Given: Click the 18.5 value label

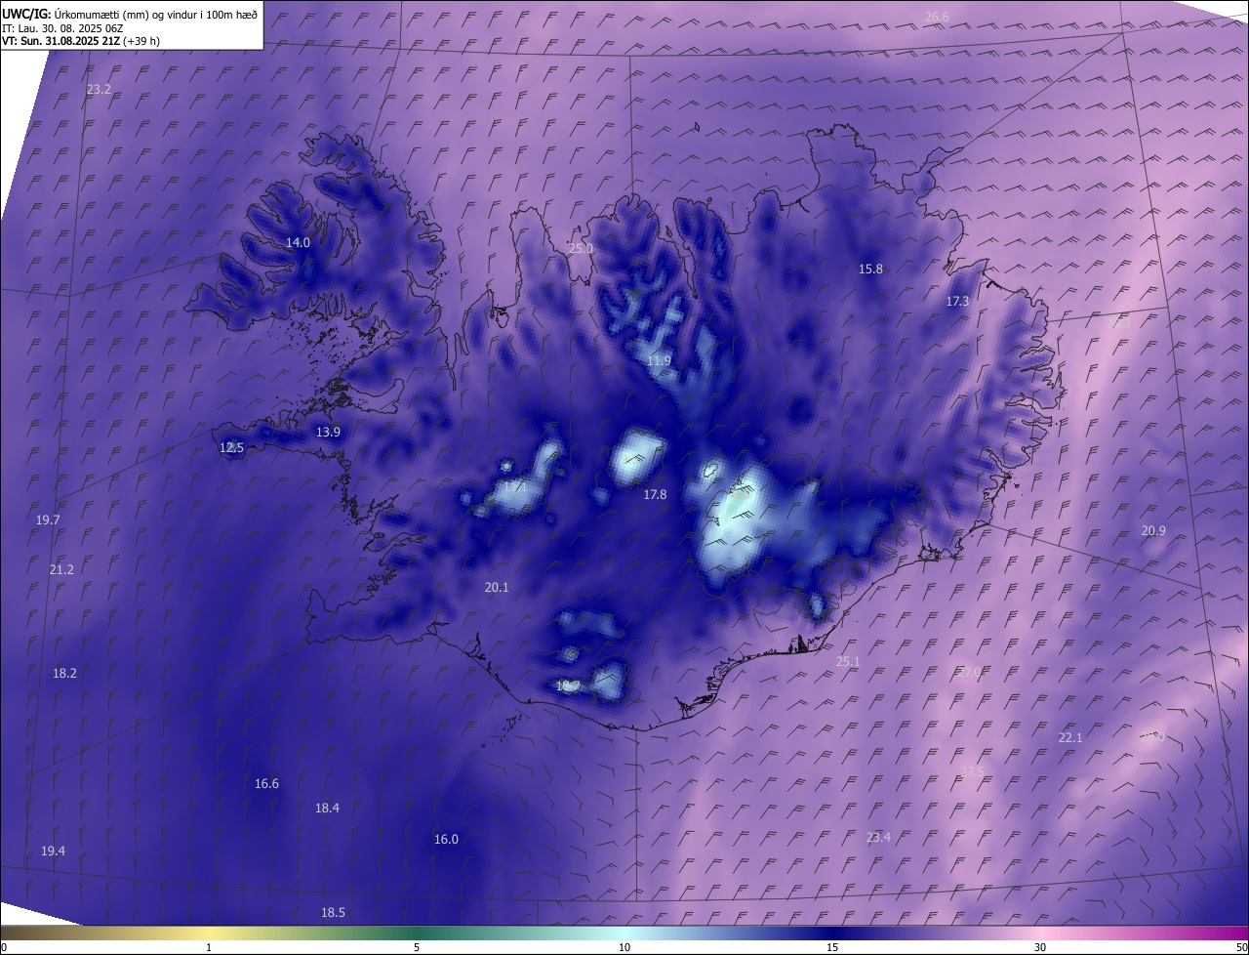Looking at the screenshot, I should pos(333,912).
